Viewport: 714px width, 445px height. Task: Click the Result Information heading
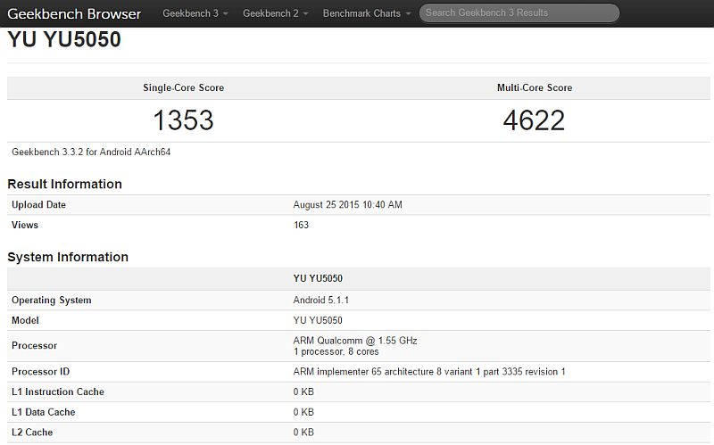click(64, 184)
